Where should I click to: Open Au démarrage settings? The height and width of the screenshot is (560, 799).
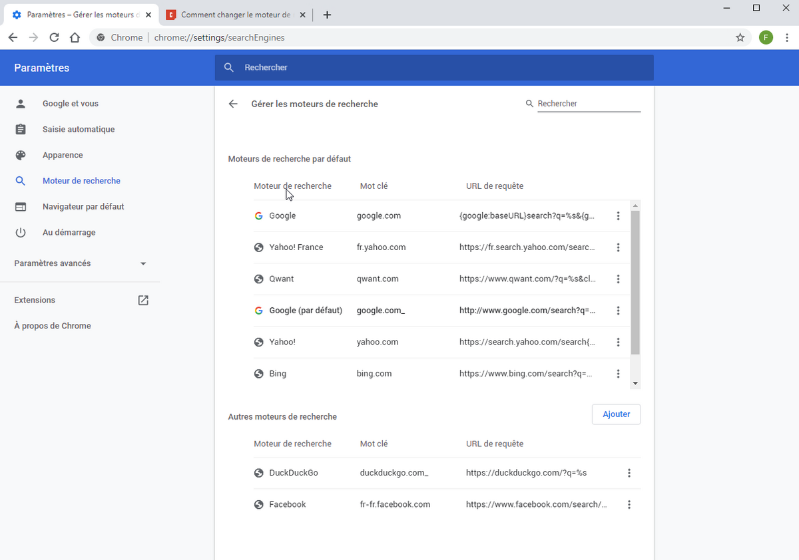(x=69, y=232)
